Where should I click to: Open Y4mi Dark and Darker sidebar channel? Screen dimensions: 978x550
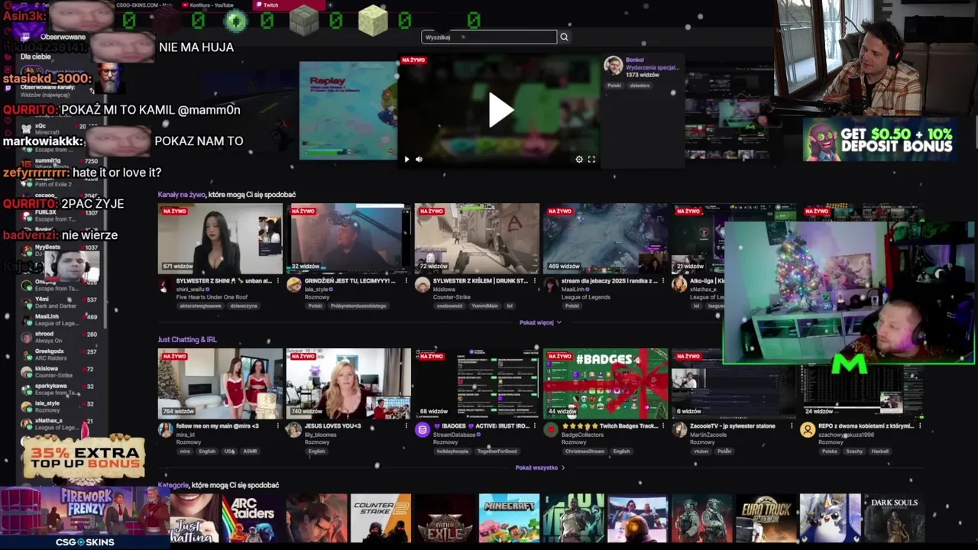point(61,302)
